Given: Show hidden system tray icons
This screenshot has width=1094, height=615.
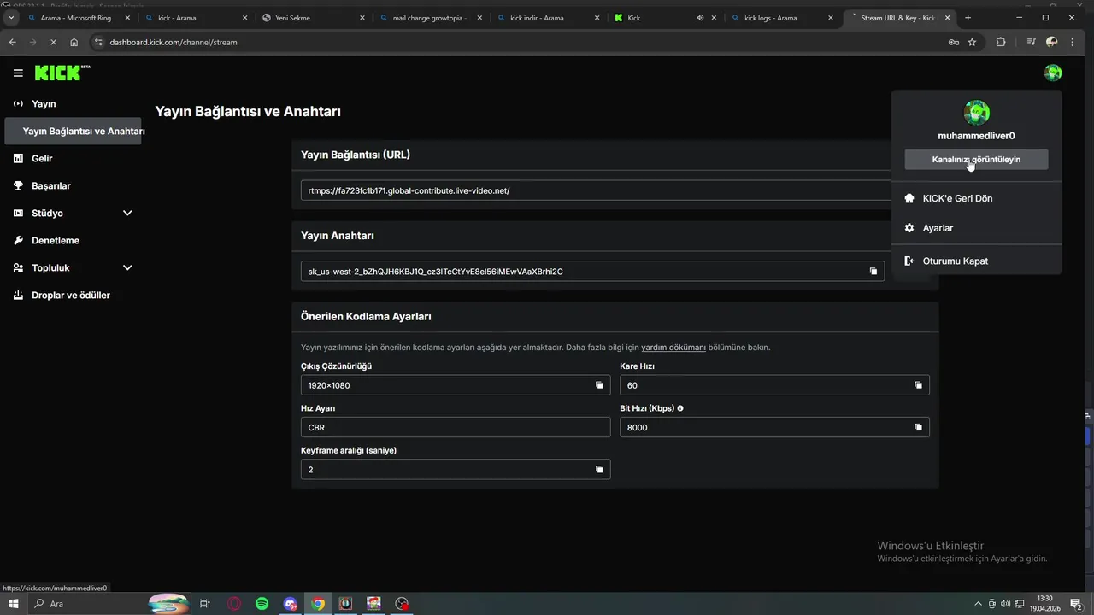Looking at the screenshot, I should click(x=978, y=604).
